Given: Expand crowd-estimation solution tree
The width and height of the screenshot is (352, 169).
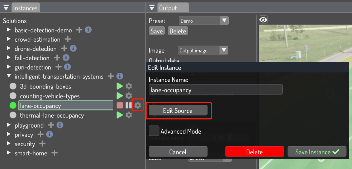Looking at the screenshot, I should 9,39.
